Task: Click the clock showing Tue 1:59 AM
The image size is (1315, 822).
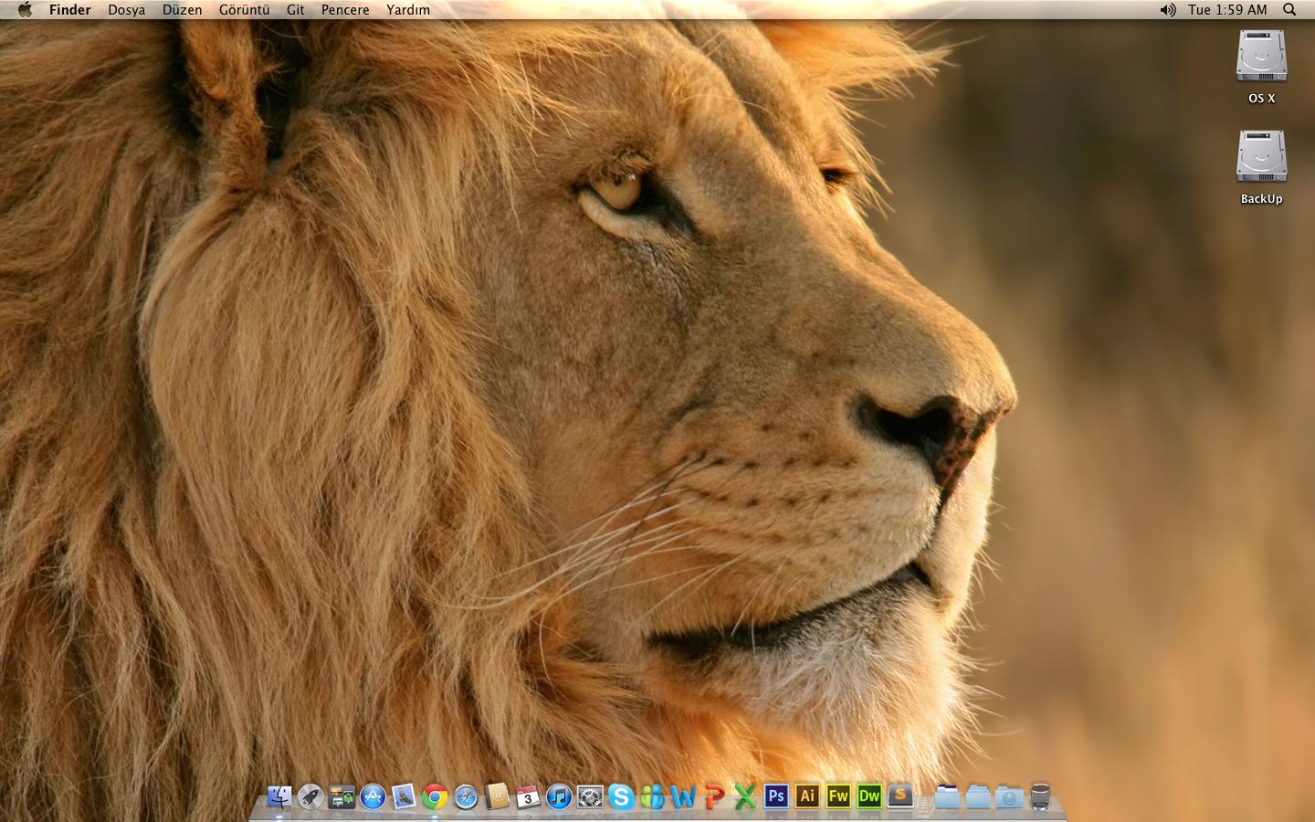Action: tap(1227, 10)
